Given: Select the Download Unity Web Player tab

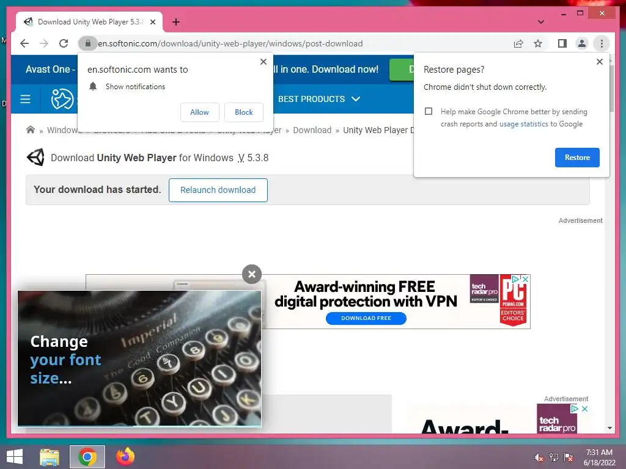Looking at the screenshot, I should tap(89, 22).
